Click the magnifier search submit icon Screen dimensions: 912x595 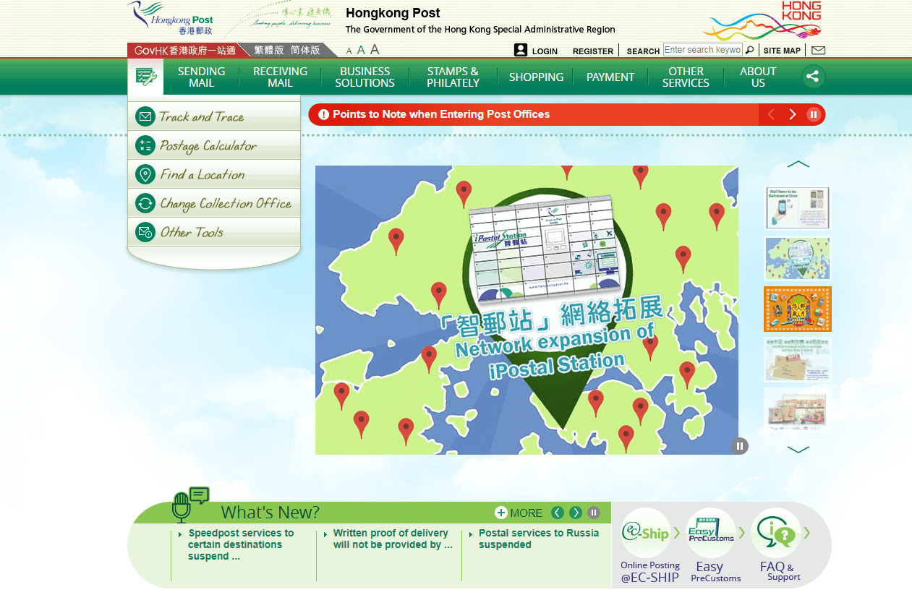(x=749, y=50)
